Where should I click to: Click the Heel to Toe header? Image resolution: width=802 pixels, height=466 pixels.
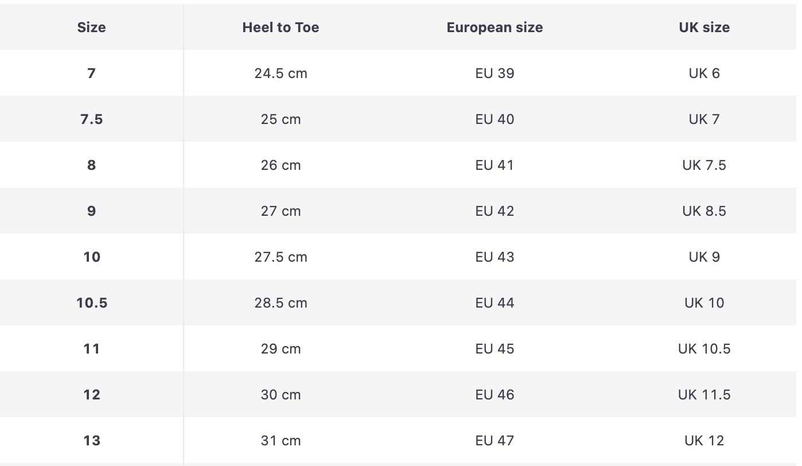coord(281,27)
